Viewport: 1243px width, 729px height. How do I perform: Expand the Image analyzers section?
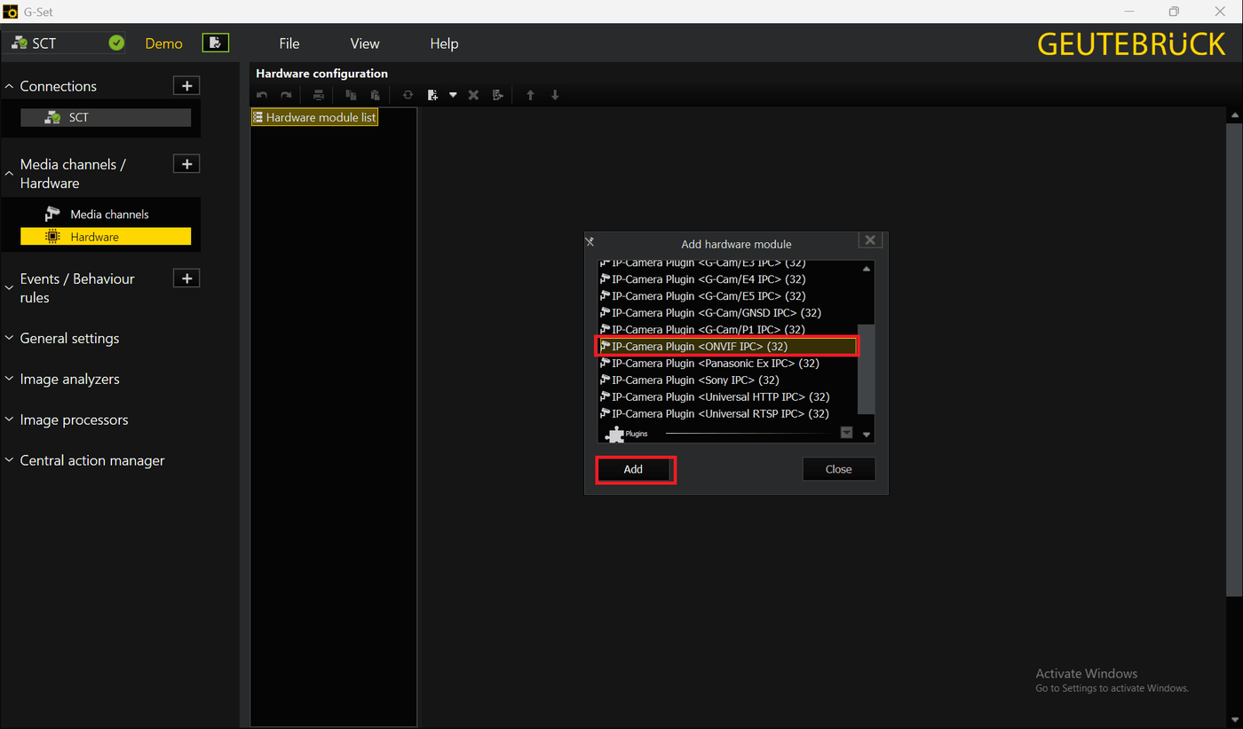coord(69,379)
